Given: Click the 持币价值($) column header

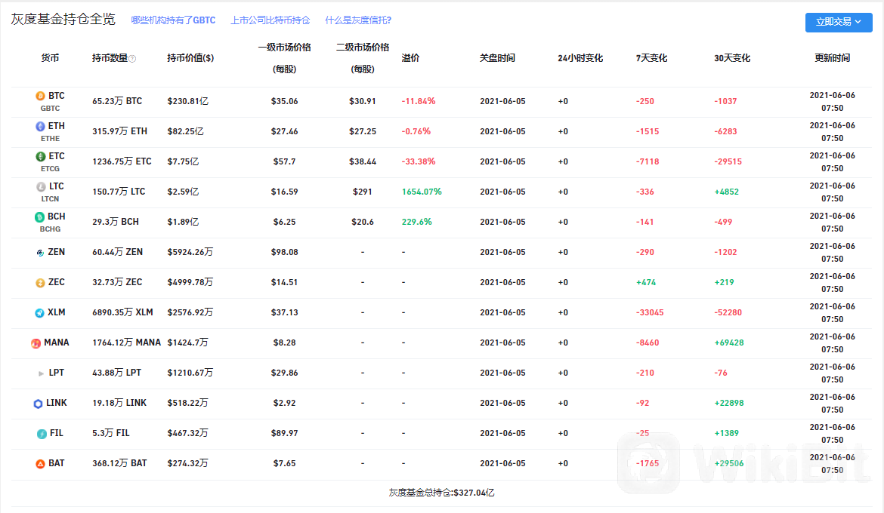Looking at the screenshot, I should (190, 58).
